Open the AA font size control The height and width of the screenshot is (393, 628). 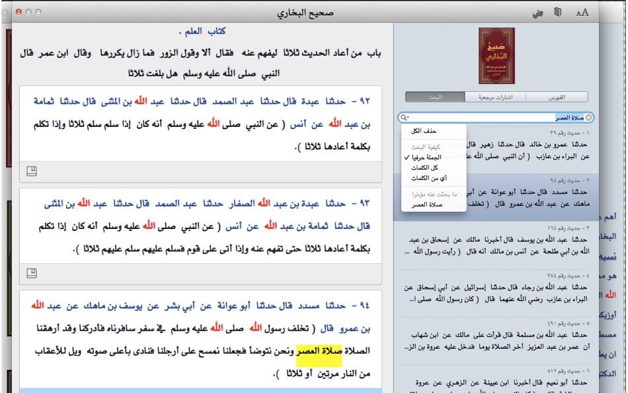click(582, 13)
